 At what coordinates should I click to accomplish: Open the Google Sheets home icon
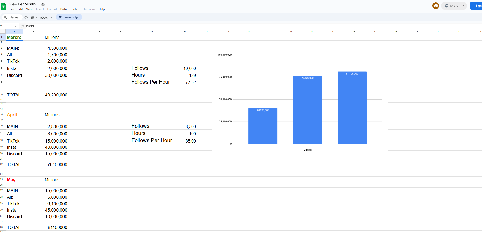click(x=4, y=6)
